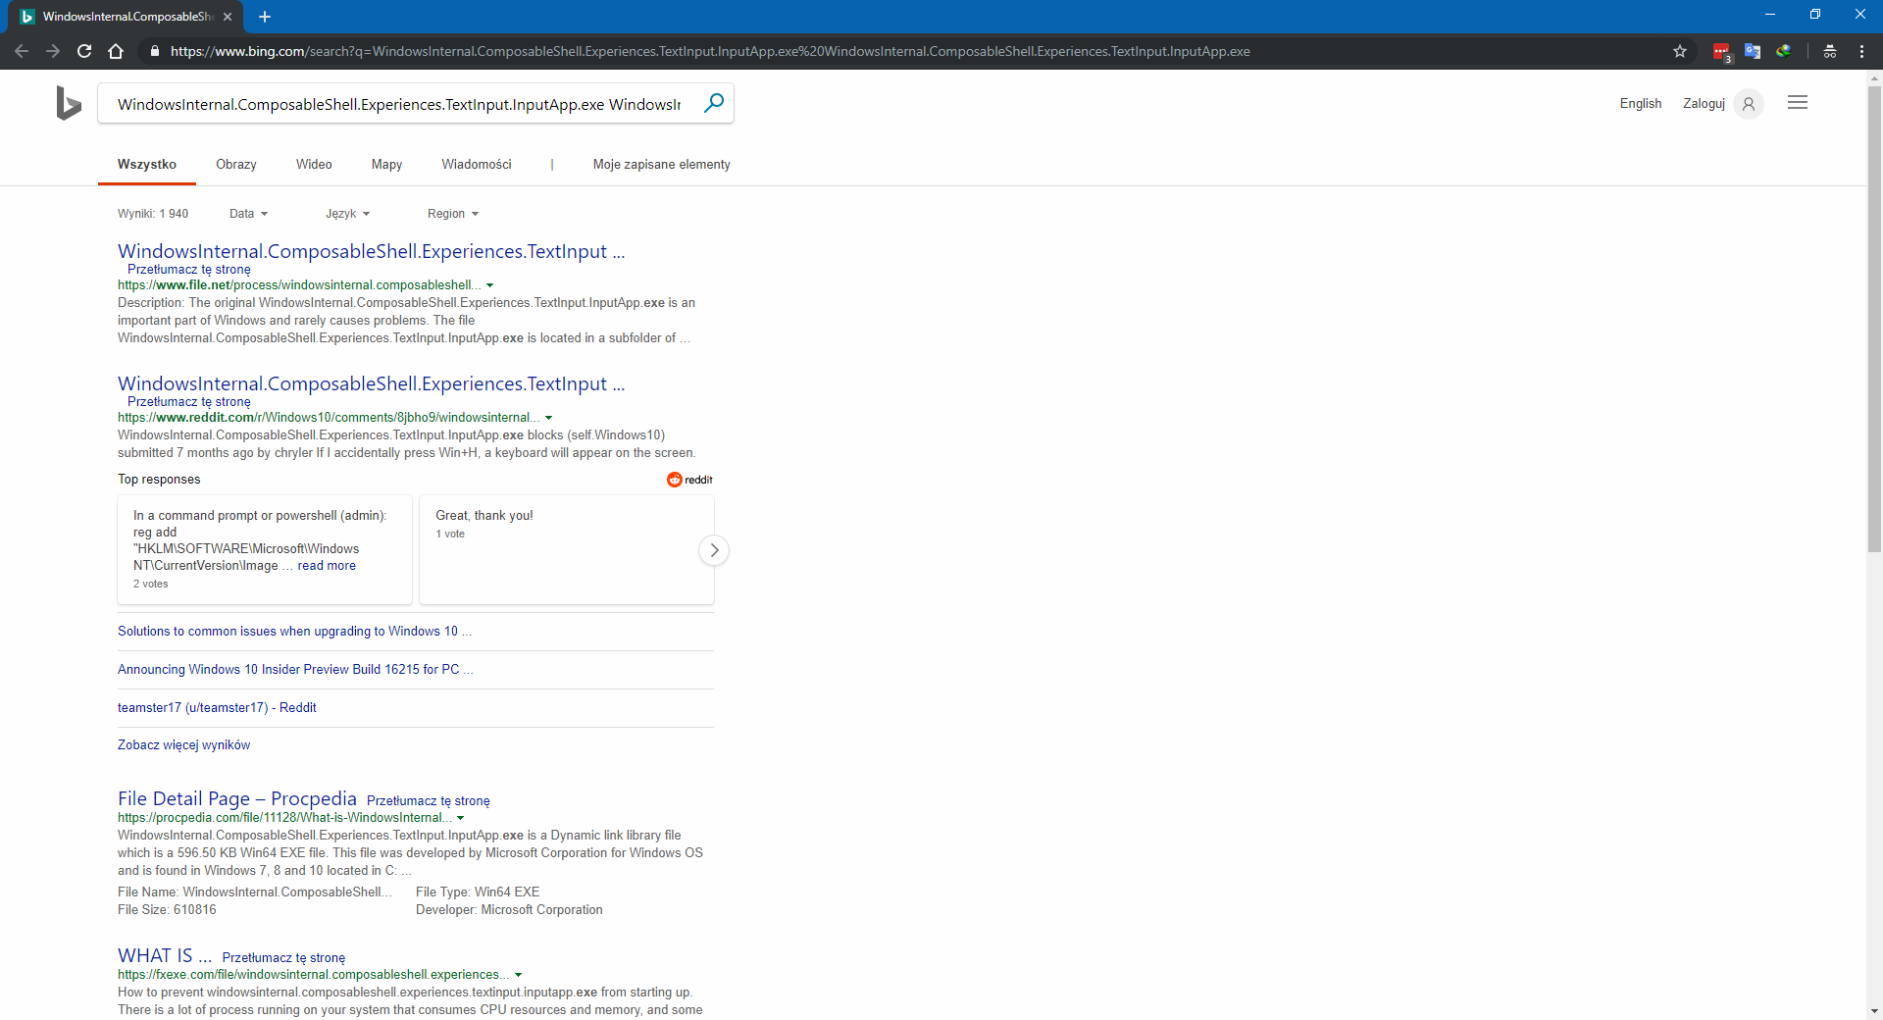Click the site security padlock icon
The width and height of the screenshot is (1883, 1020).
(154, 51)
